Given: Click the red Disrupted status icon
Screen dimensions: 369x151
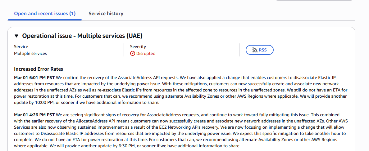Looking at the screenshot, I should (x=133, y=53).
